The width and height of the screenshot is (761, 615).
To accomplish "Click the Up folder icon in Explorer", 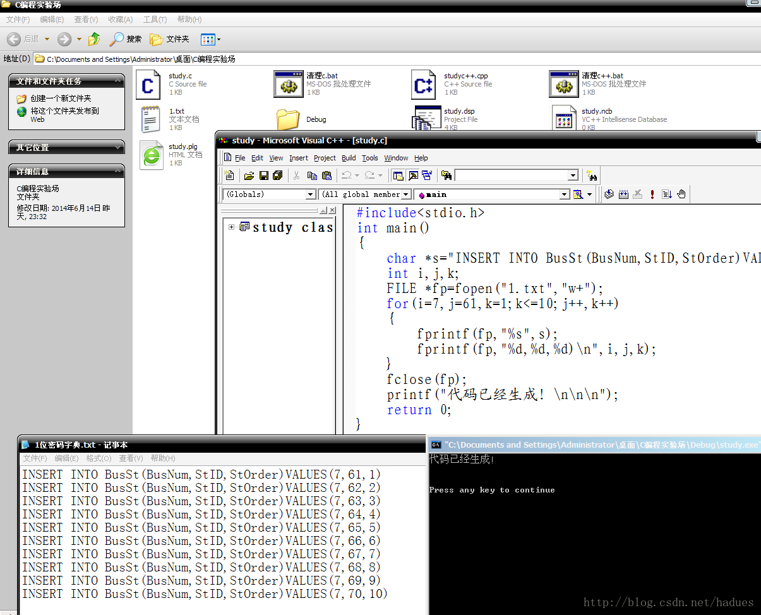I will coord(94,39).
